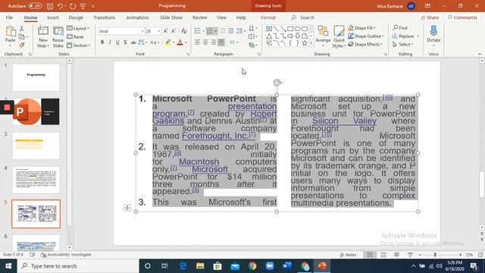Open the Shape Effects dropdown
Viewport: 485px width, 273px height.
(365, 45)
